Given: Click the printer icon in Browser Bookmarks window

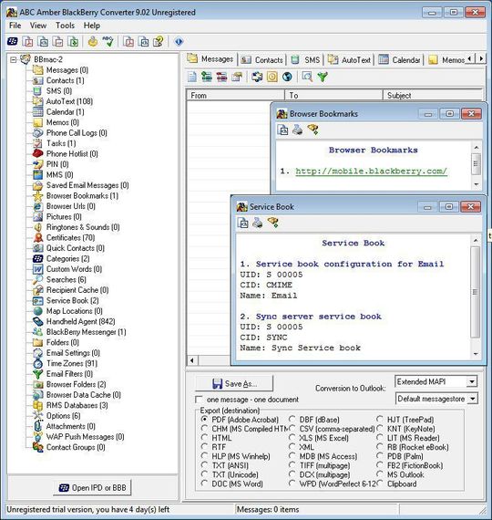Looking at the screenshot, I should (x=297, y=130).
